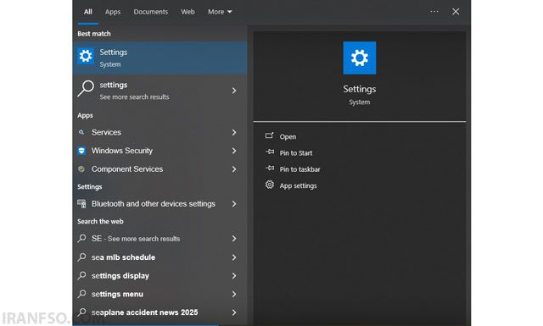The height and width of the screenshot is (326, 543).
Task: Choose Open in the preview pane
Action: pos(288,136)
